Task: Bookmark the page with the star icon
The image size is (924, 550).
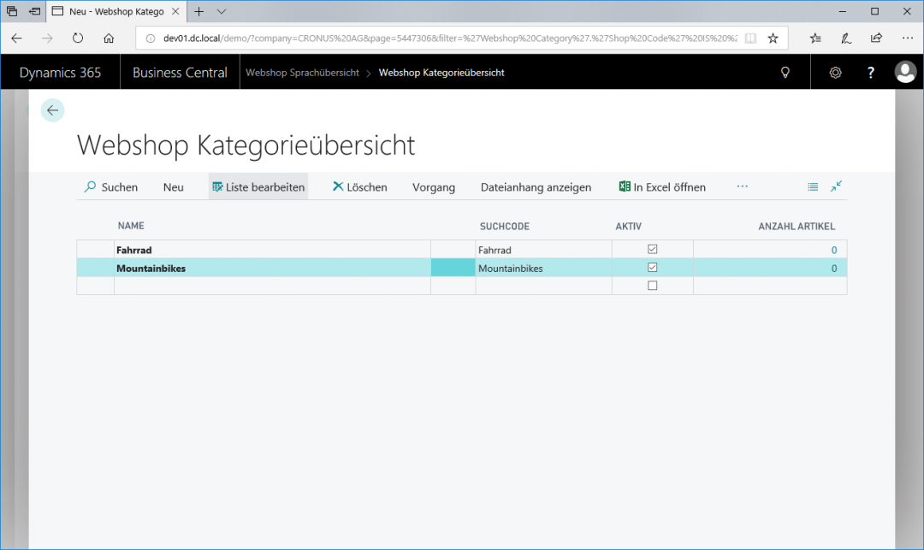Action: [773, 38]
